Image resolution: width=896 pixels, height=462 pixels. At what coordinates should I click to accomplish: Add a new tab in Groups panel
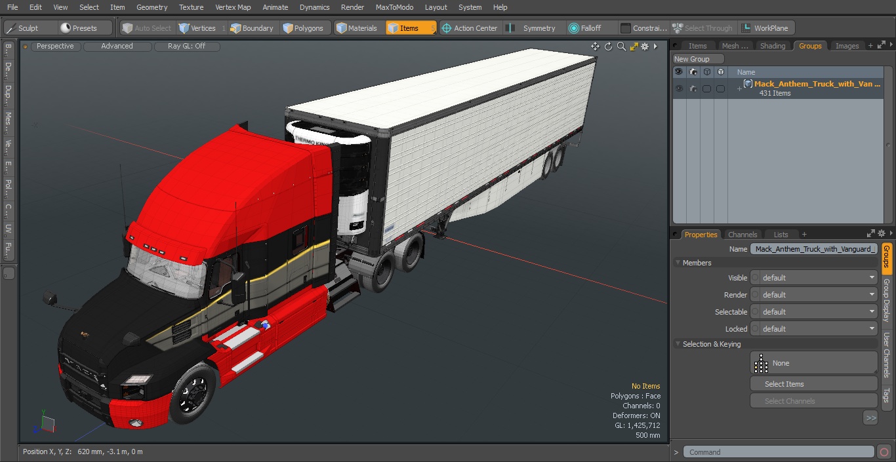click(870, 46)
